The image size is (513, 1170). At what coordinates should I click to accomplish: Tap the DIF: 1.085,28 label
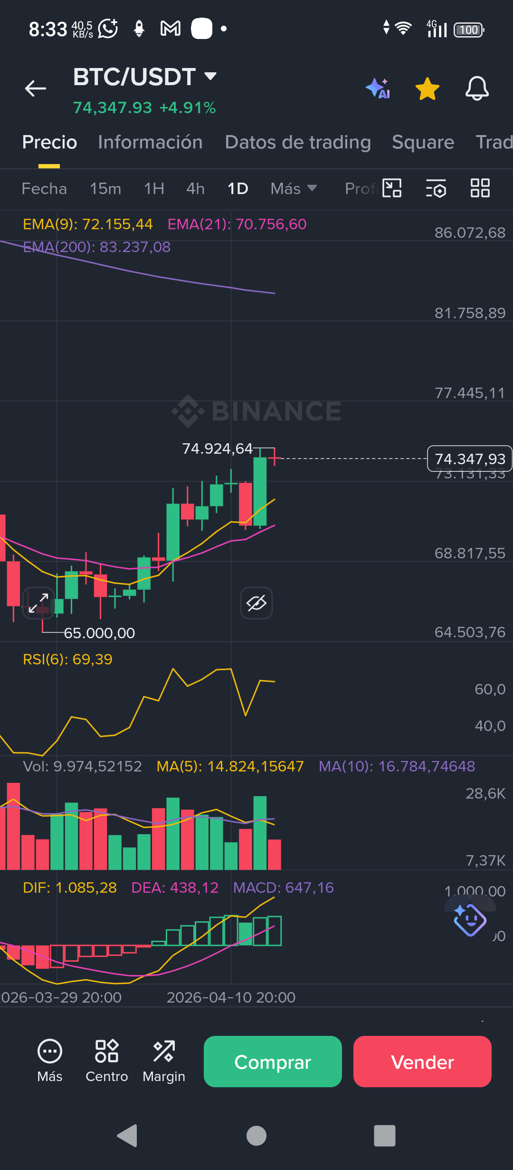pyautogui.click(x=70, y=887)
